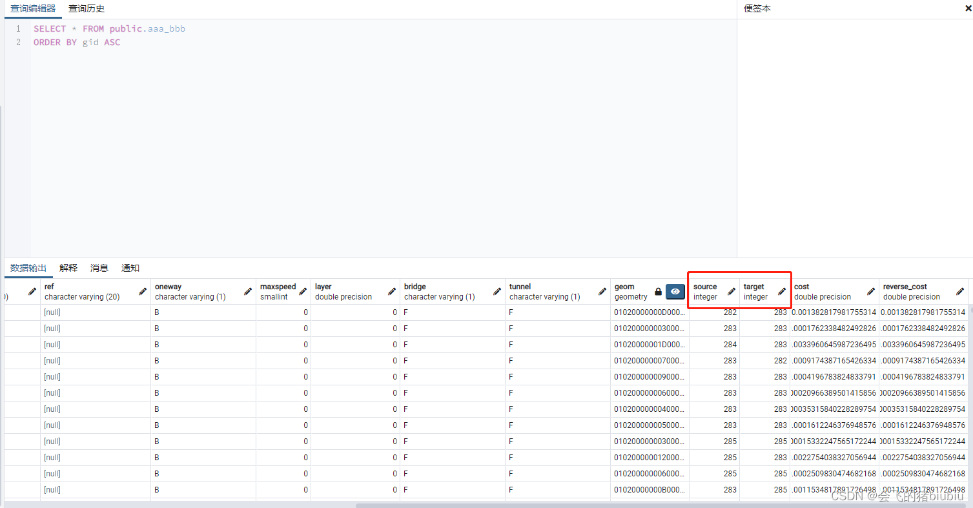This screenshot has height=508, width=973.
Task: Click the edit pencil in the bridge column header
Action: tap(497, 292)
